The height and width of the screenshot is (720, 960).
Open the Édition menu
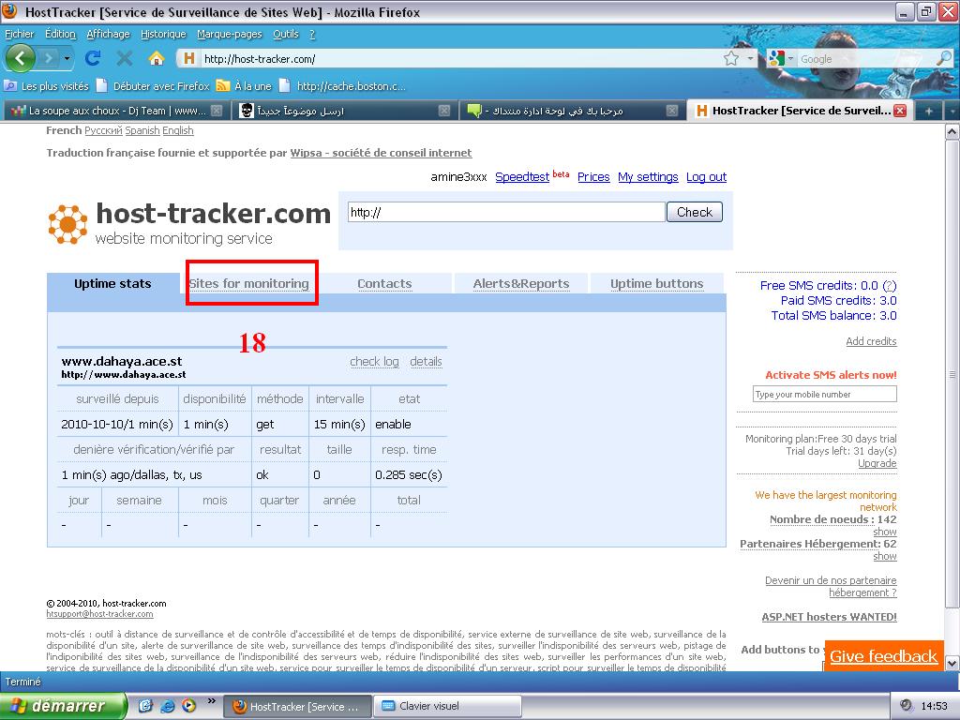(60, 35)
